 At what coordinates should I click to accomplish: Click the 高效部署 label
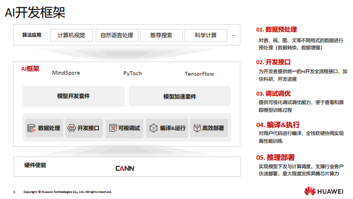coord(213,128)
